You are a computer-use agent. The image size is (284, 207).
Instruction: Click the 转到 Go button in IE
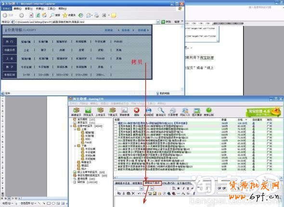[x=166, y=22]
